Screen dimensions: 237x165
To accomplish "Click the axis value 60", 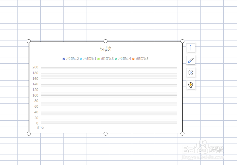I will pos(36,106).
